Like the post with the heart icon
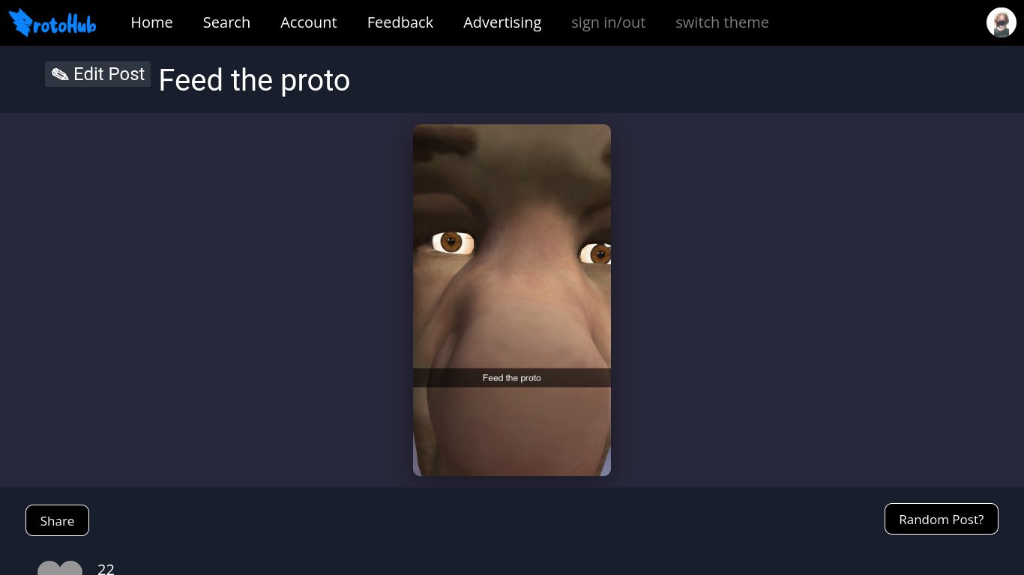1024x575 pixels. [60, 568]
